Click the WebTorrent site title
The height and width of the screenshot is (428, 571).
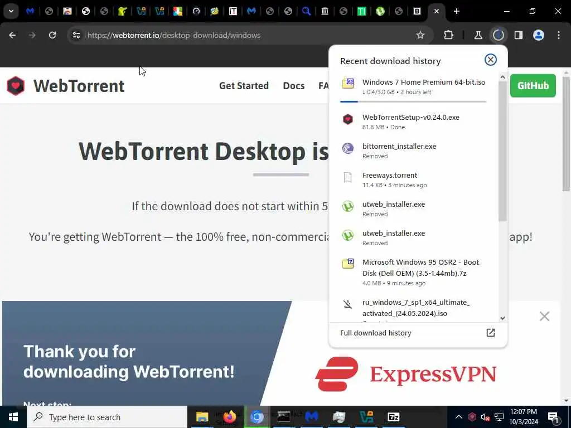[79, 86]
